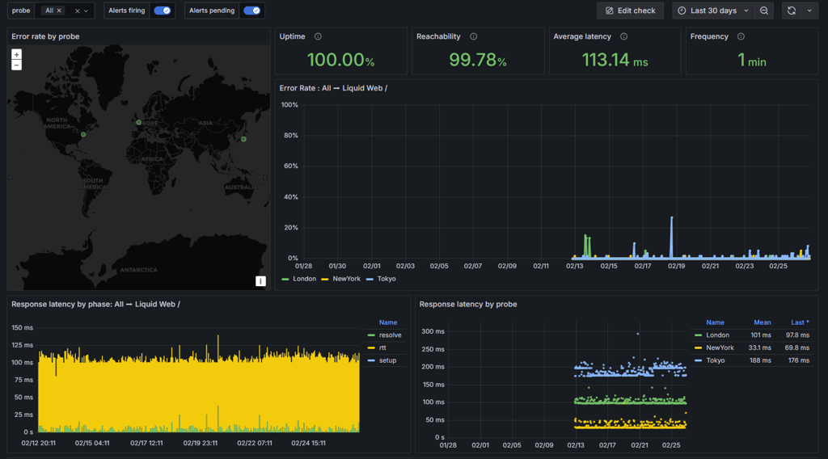The image size is (828, 459).
Task: Click the Japan probe marker on map
Action: click(243, 139)
